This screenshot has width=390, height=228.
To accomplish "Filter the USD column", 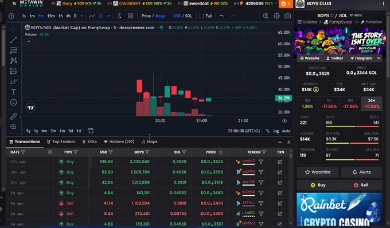I will (x=111, y=152).
